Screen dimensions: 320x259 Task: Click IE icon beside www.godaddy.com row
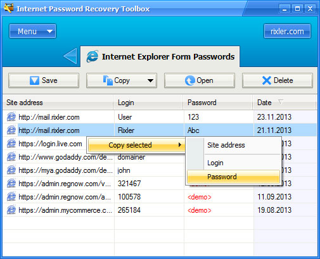pyautogui.click(x=11, y=157)
